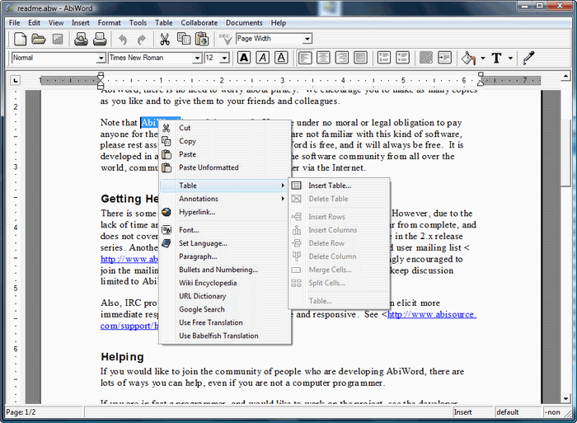Viewport: 577px width, 423px height.
Task: Open the highlight color dropdown arrow
Action: pyautogui.click(x=482, y=58)
